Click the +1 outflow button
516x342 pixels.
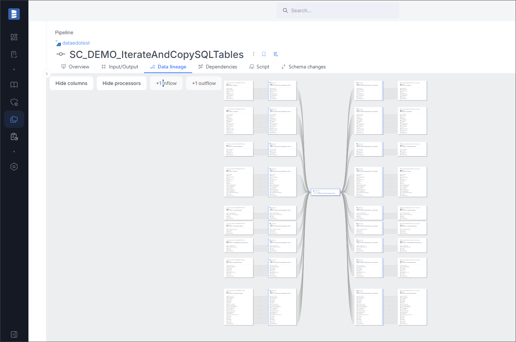pos(204,83)
